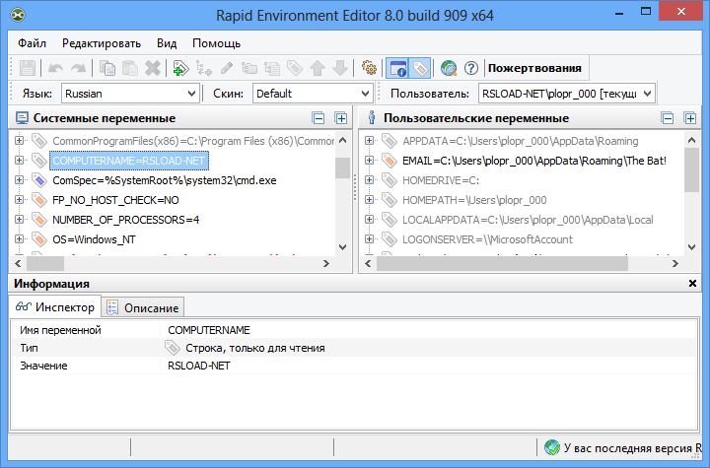Click the ComSpec purple tag icon

(39, 180)
